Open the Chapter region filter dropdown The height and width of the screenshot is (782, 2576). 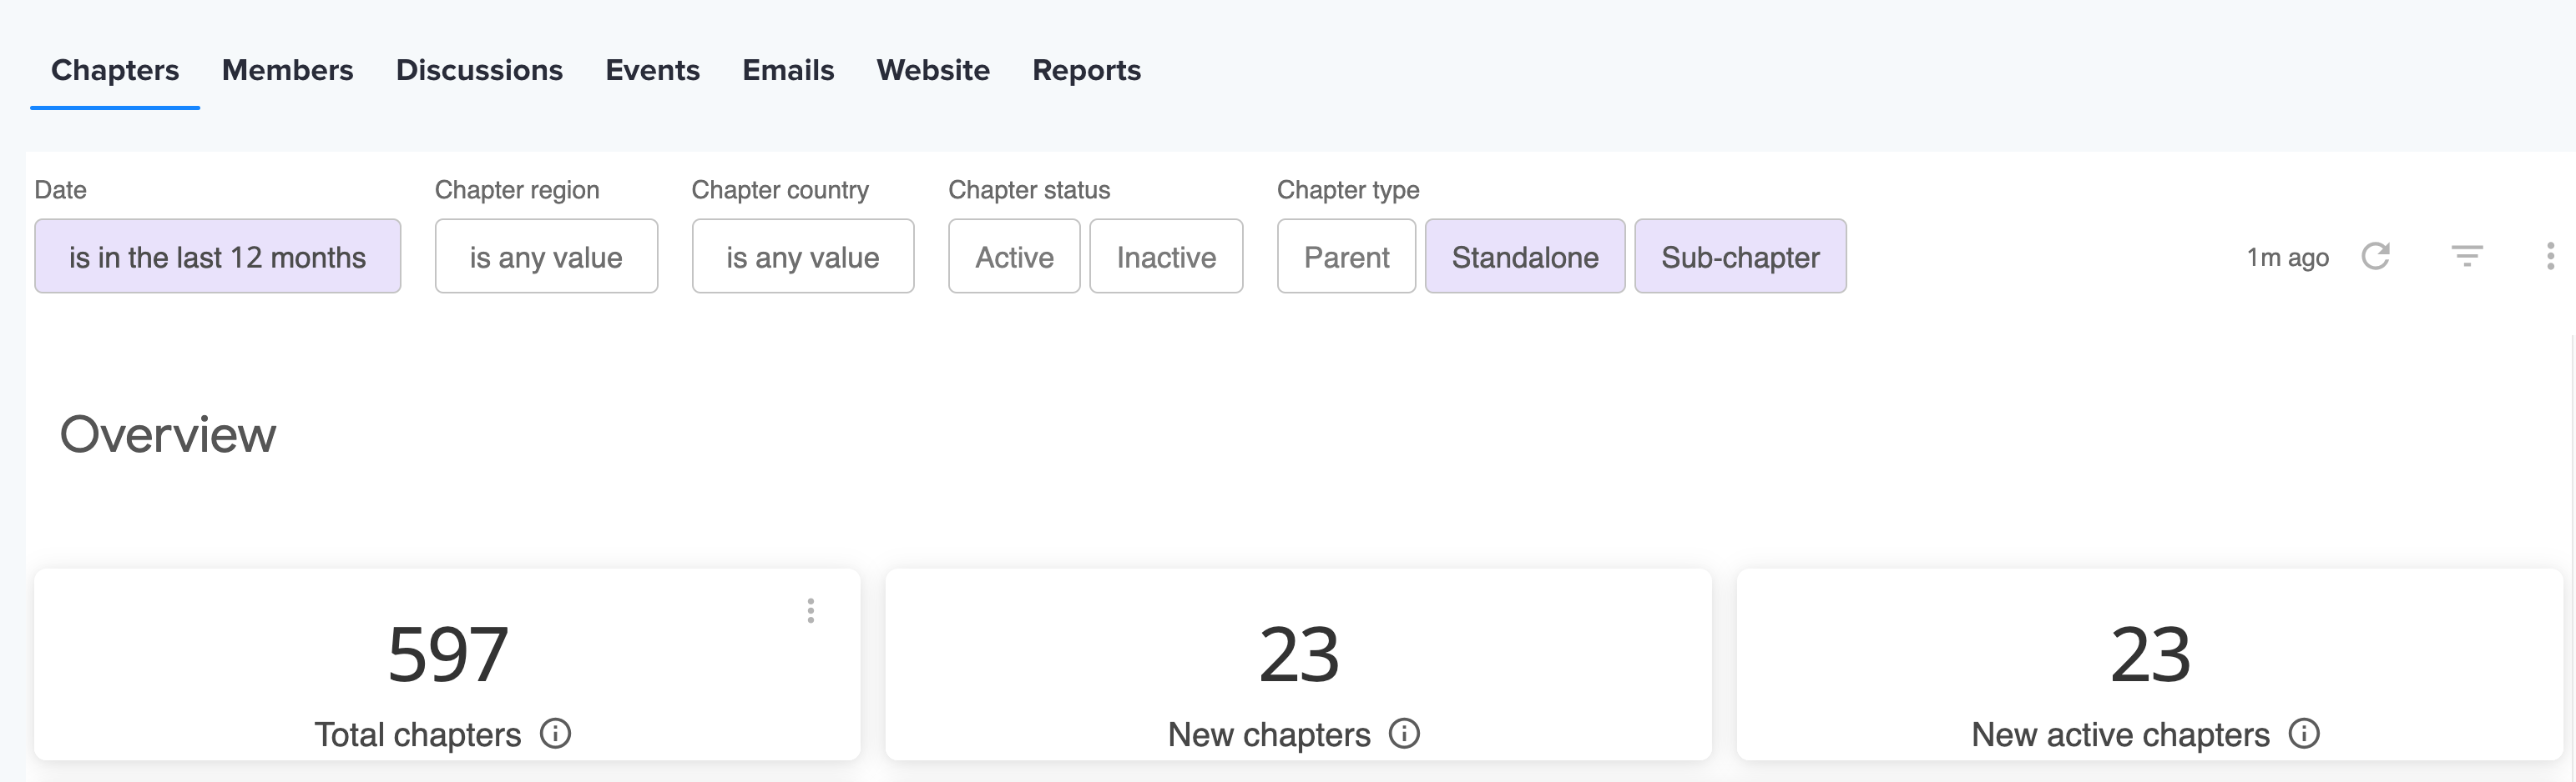(546, 257)
